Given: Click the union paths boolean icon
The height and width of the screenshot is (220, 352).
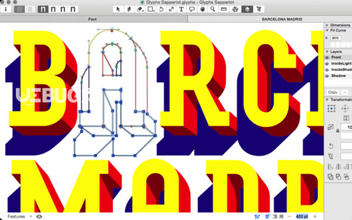Looking at the screenshot, I should pyautogui.click(x=330, y=177).
